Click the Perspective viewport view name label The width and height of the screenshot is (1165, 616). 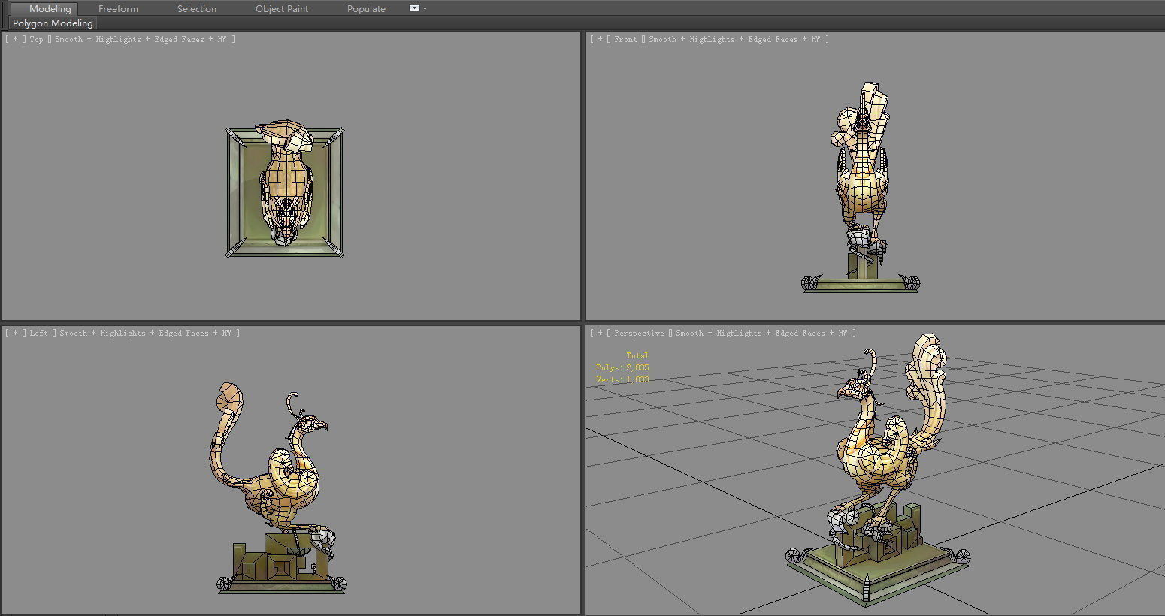tap(639, 333)
